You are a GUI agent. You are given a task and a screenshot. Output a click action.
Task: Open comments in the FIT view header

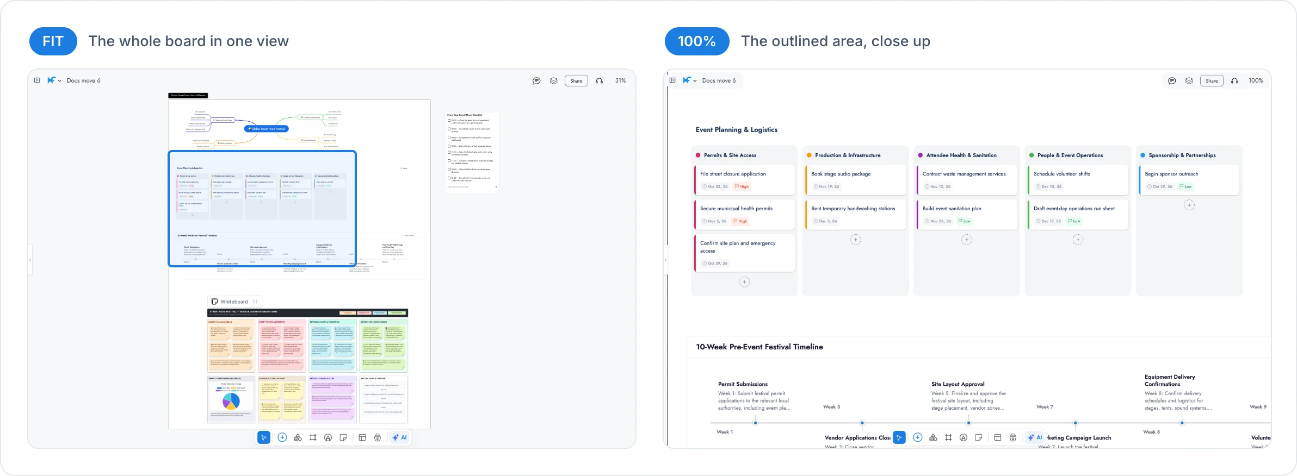[x=536, y=81]
